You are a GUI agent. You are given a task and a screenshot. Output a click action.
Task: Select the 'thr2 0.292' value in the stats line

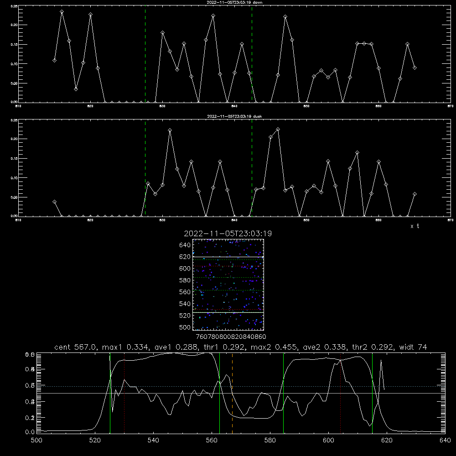pyautogui.click(x=373, y=347)
